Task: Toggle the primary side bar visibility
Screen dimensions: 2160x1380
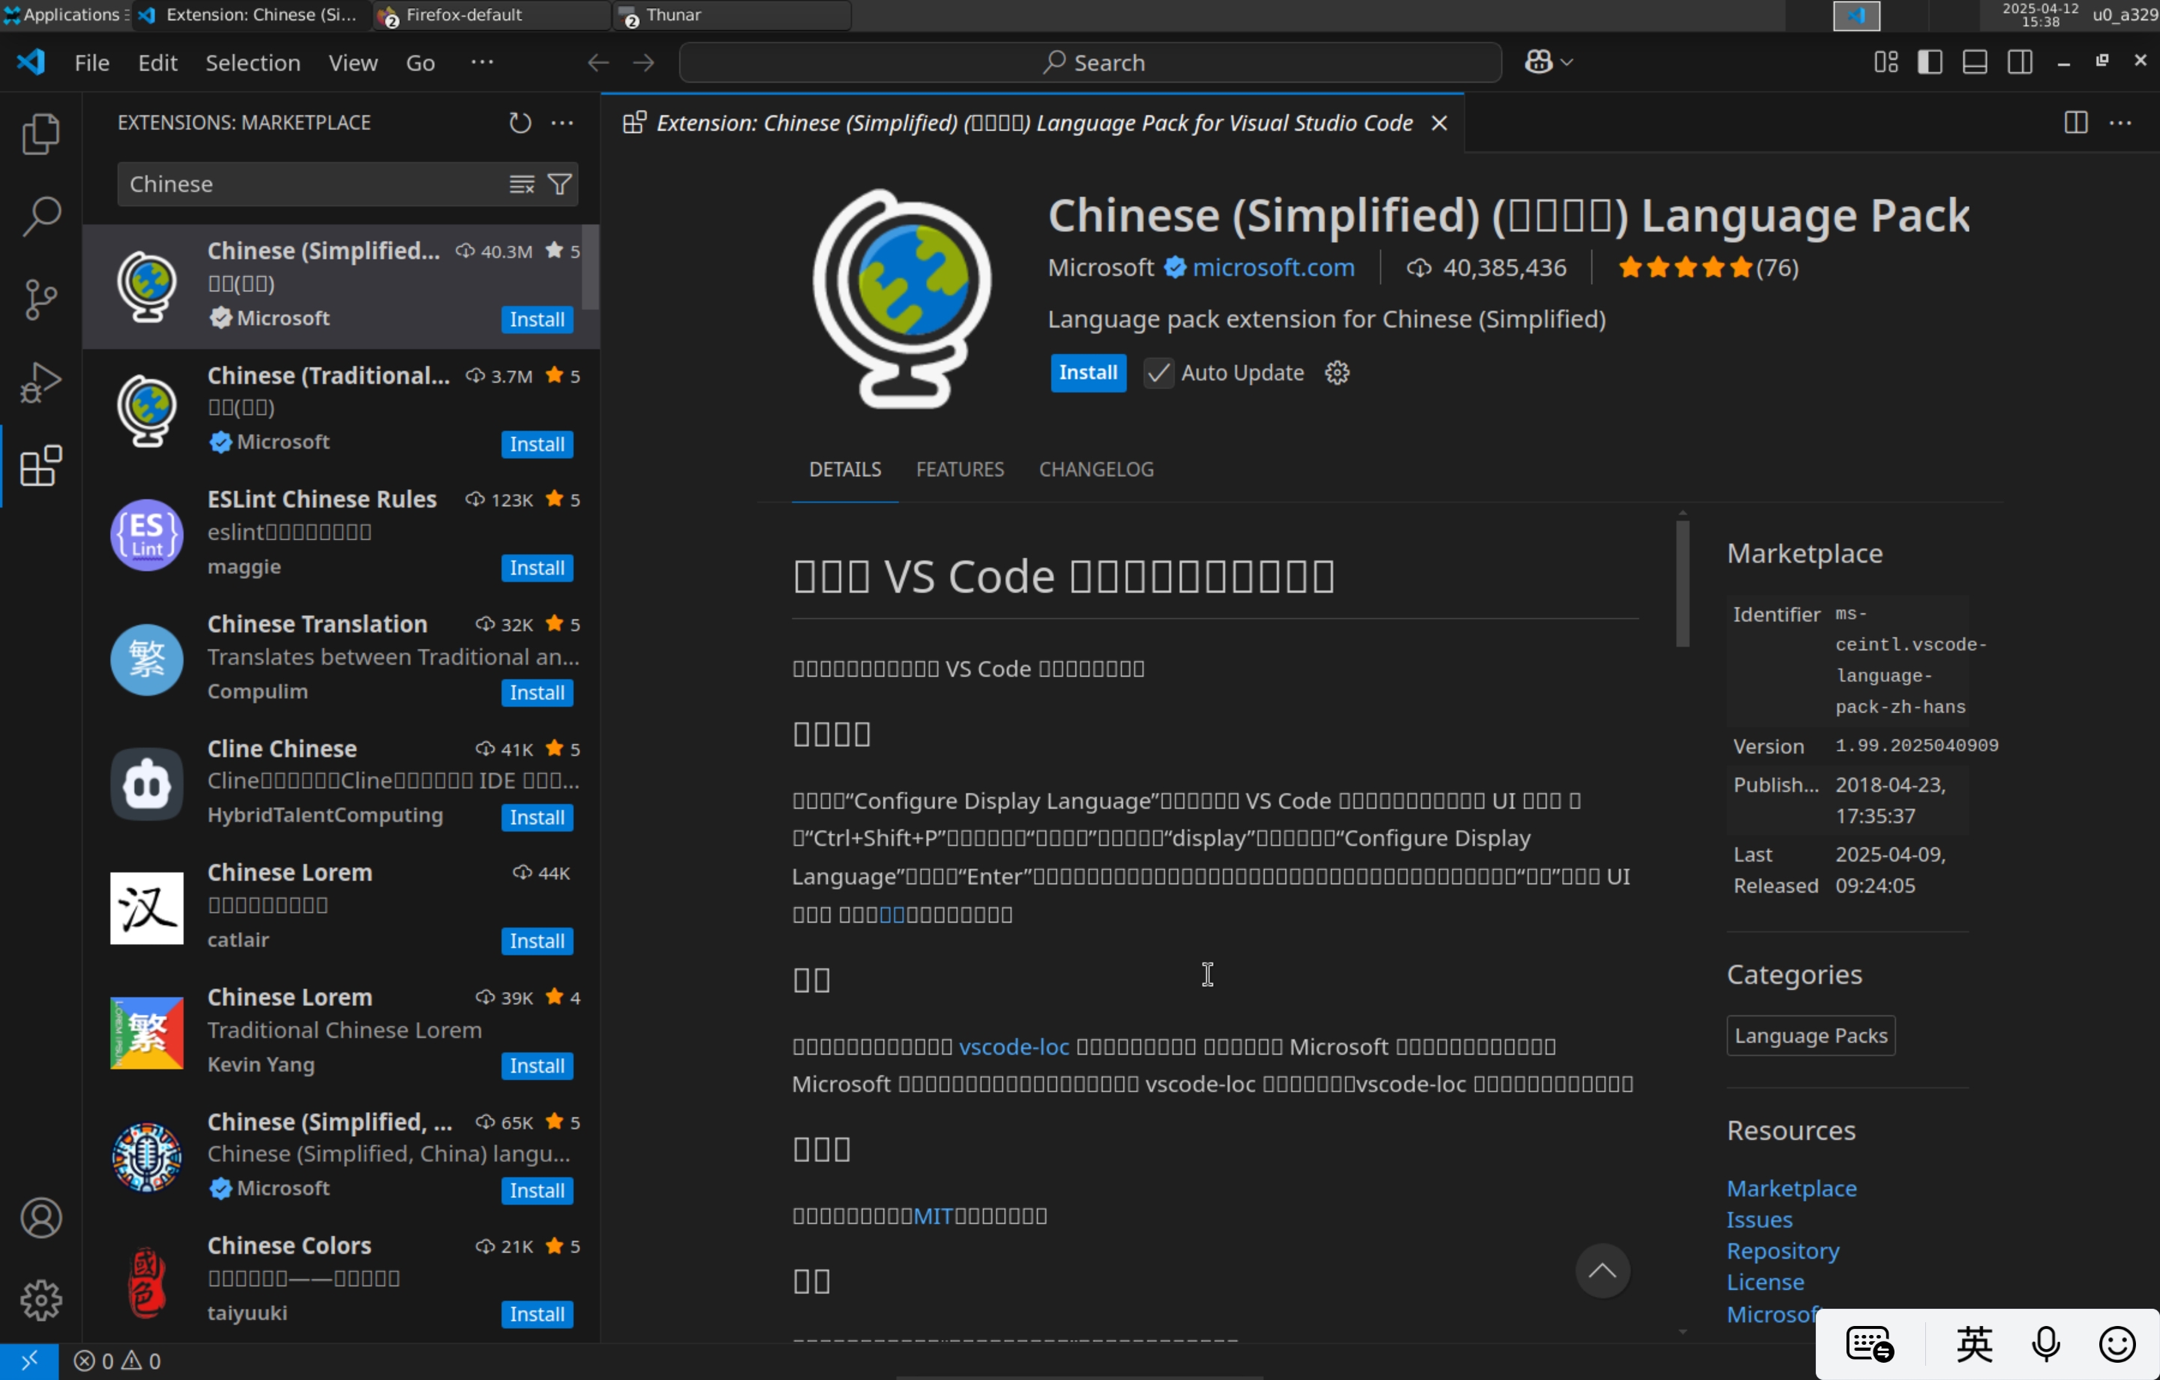Action: click(1930, 62)
